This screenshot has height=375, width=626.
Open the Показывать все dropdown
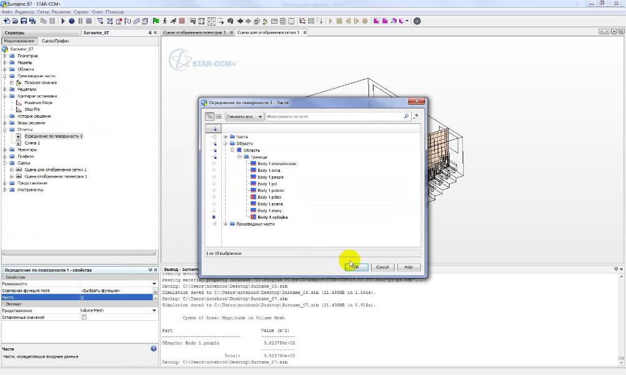tap(244, 116)
